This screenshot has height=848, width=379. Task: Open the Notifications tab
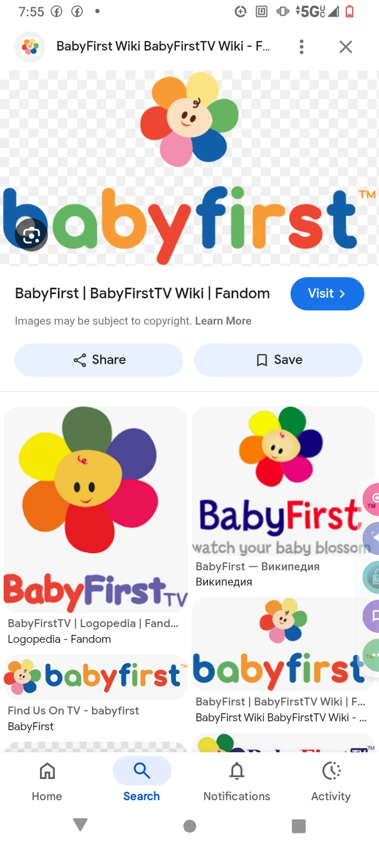(237, 781)
